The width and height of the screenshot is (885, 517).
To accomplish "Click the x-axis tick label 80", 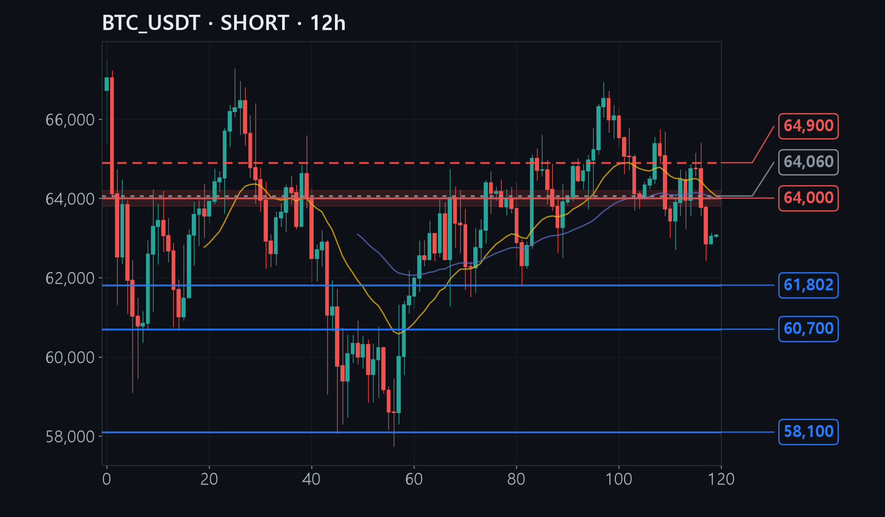I will click(x=516, y=479).
